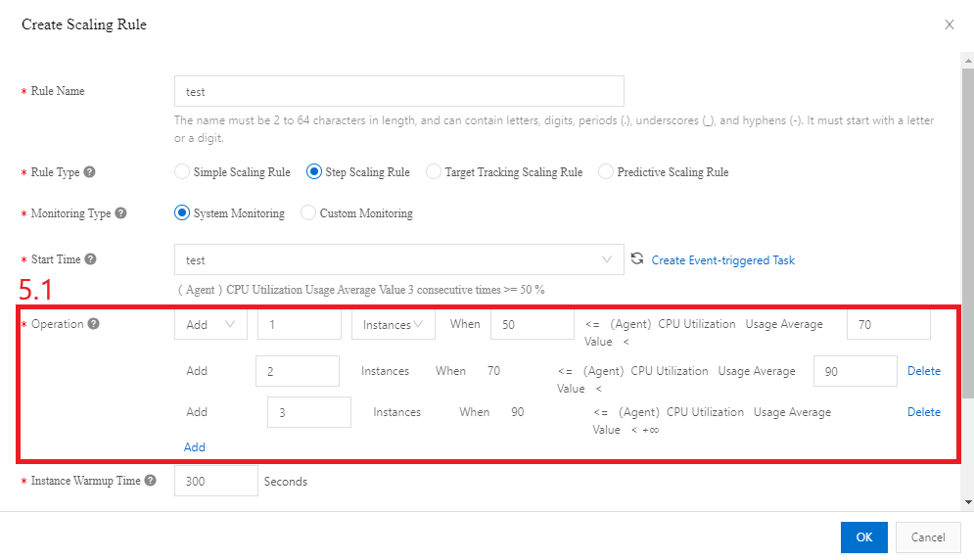Choose Custom Monitoring type
The height and width of the screenshot is (560, 974).
(x=308, y=213)
